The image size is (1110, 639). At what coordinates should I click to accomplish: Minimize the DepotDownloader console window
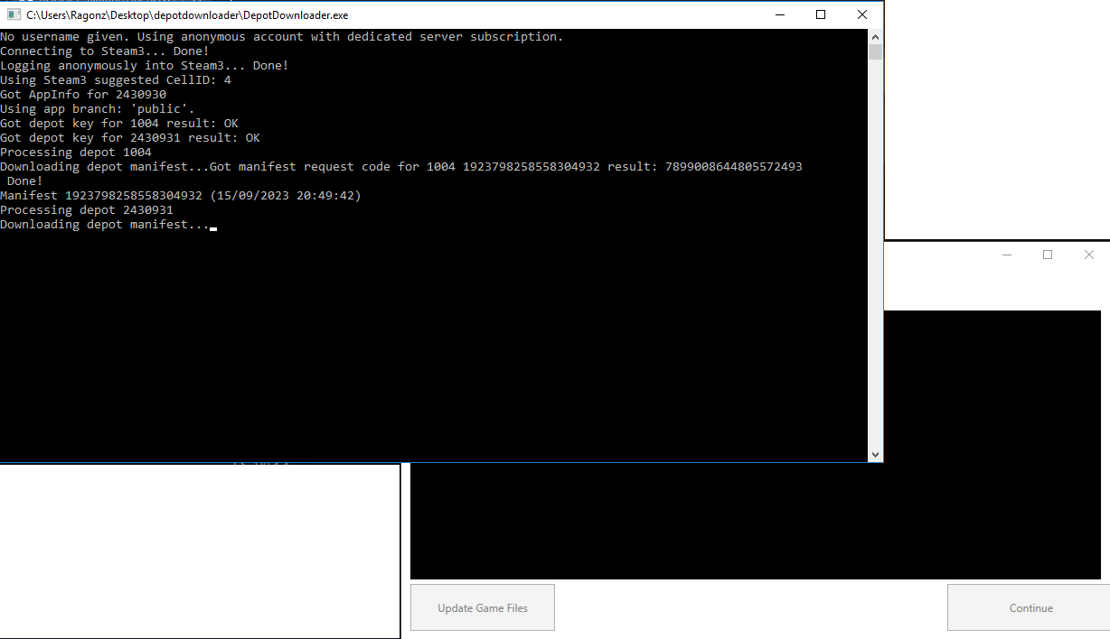tap(779, 14)
